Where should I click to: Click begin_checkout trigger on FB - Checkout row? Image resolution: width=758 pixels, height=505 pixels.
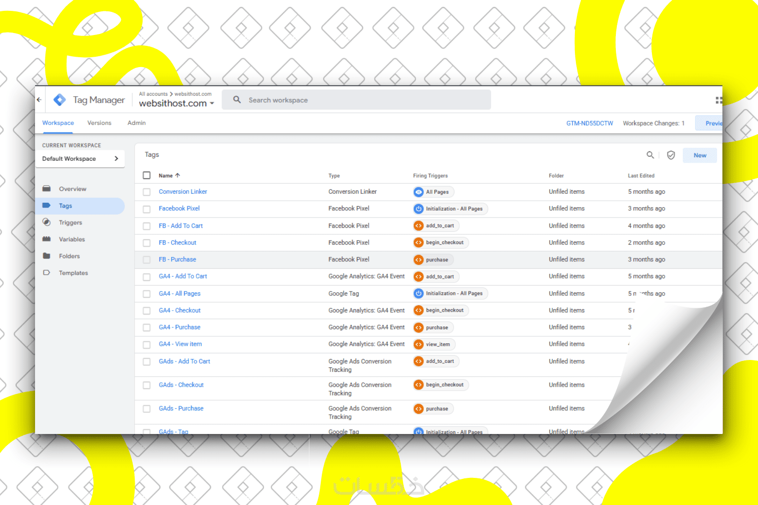441,243
